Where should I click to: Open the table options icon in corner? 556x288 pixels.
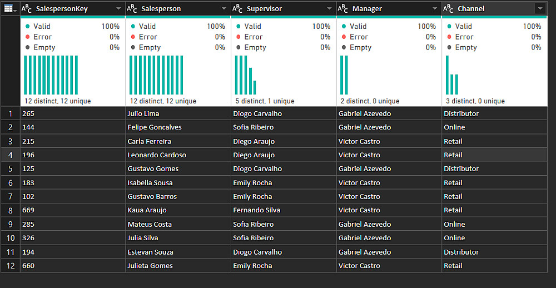click(x=10, y=8)
